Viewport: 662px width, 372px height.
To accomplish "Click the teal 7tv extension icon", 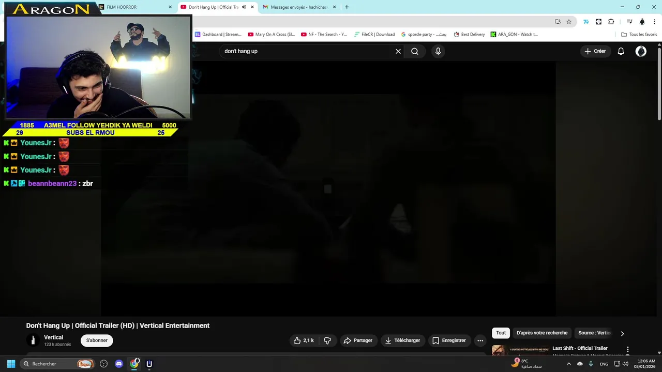I will 586,22.
